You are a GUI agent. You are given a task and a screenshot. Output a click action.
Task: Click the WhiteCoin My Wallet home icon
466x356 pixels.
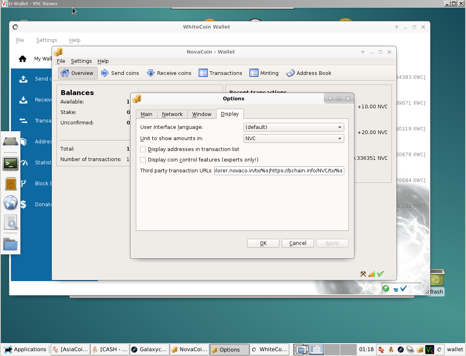pos(23,59)
